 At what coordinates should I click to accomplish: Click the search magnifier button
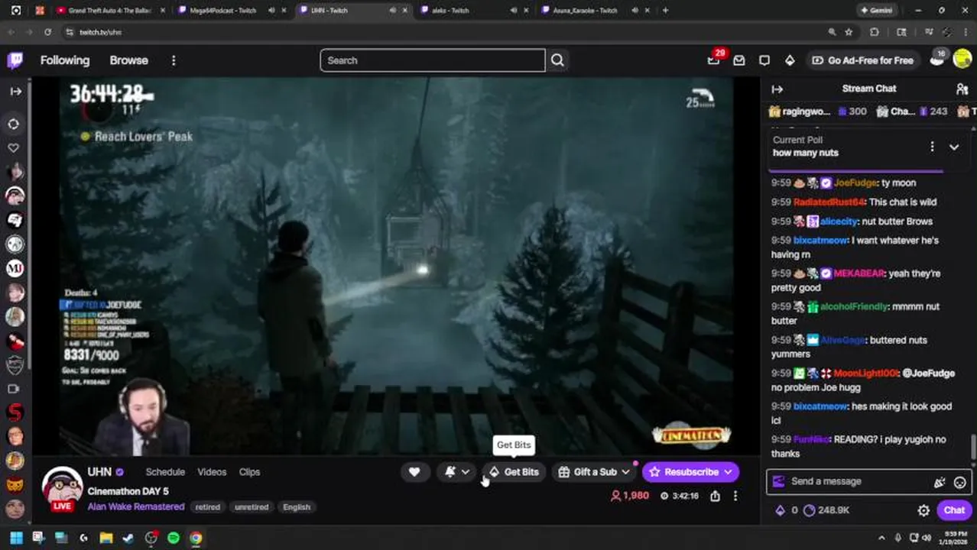click(x=557, y=60)
